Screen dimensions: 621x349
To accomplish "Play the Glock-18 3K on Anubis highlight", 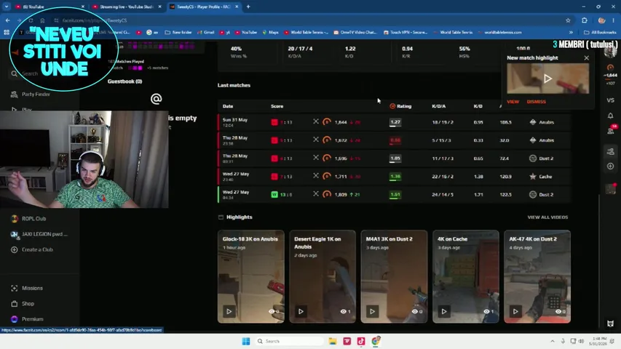I will pyautogui.click(x=229, y=311).
